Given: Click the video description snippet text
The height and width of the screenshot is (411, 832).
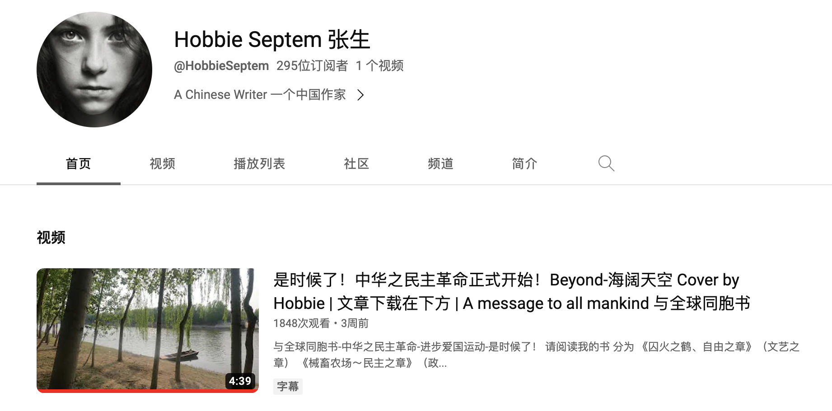Looking at the screenshot, I should click(537, 355).
